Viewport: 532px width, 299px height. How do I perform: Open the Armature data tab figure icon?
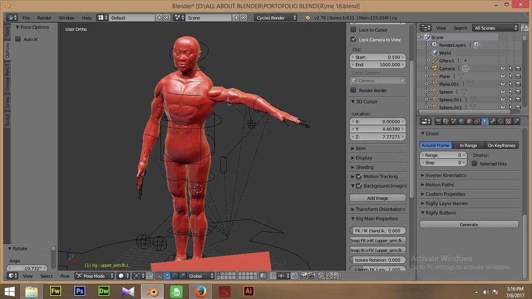tap(485, 121)
